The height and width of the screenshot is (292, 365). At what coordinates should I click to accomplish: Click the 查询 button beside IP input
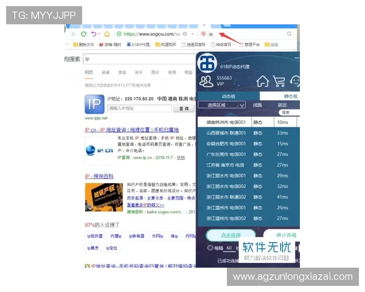tap(184, 108)
